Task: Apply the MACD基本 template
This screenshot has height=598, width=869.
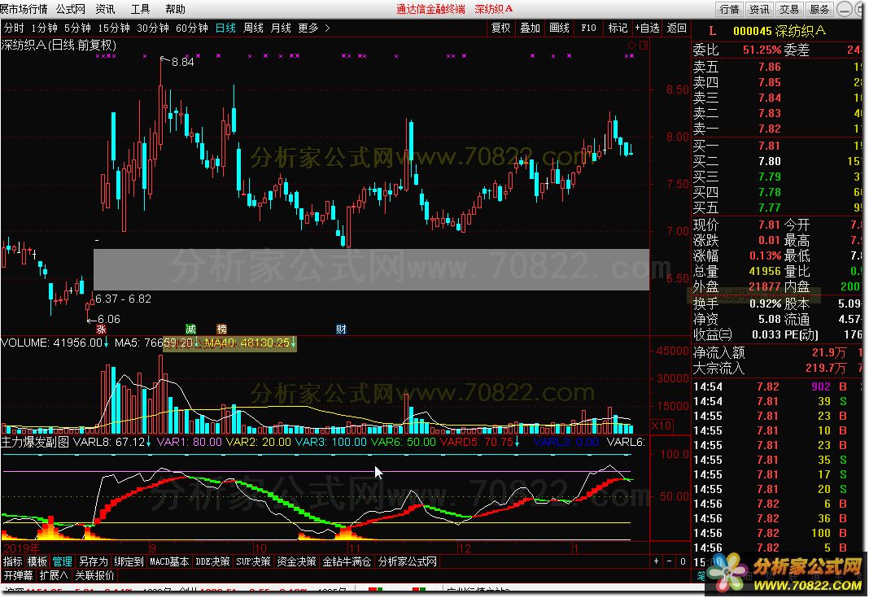Action: point(169,561)
